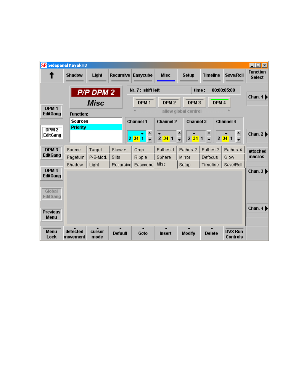Increase Channel 1 priority with up arrow
The image size is (300, 386).
point(150,133)
